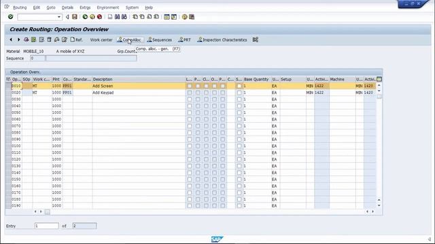Click the Add Keypad description cell
The height and width of the screenshot is (244, 435).
click(139, 93)
